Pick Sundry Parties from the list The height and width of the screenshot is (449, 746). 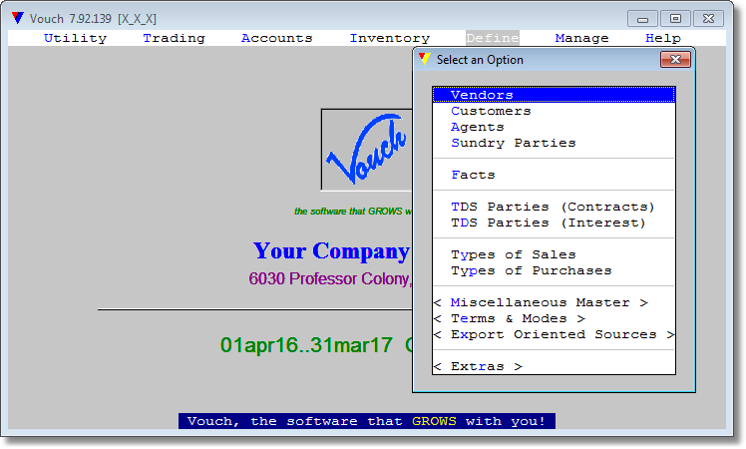(x=554, y=143)
